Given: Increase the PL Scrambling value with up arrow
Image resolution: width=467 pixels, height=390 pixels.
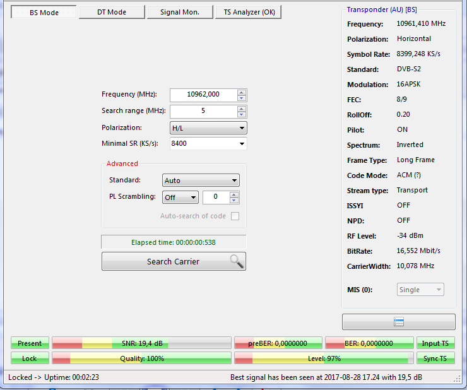Looking at the screenshot, I should pyautogui.click(x=234, y=194).
